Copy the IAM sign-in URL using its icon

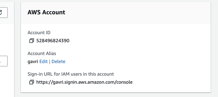pyautogui.click(x=31, y=82)
